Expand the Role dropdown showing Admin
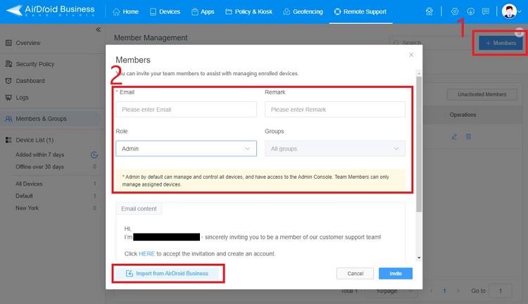The image size is (528, 304). pyautogui.click(x=186, y=148)
